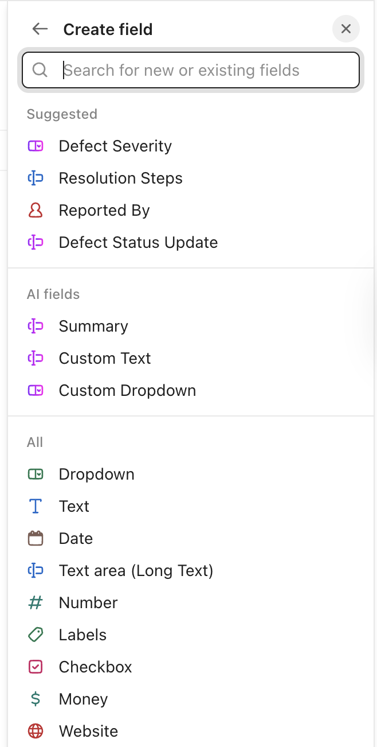Select Summary under AI fields
Image resolution: width=377 pixels, height=747 pixels.
[x=93, y=326]
